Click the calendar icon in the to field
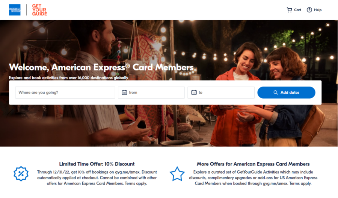338x198 pixels. (194, 93)
